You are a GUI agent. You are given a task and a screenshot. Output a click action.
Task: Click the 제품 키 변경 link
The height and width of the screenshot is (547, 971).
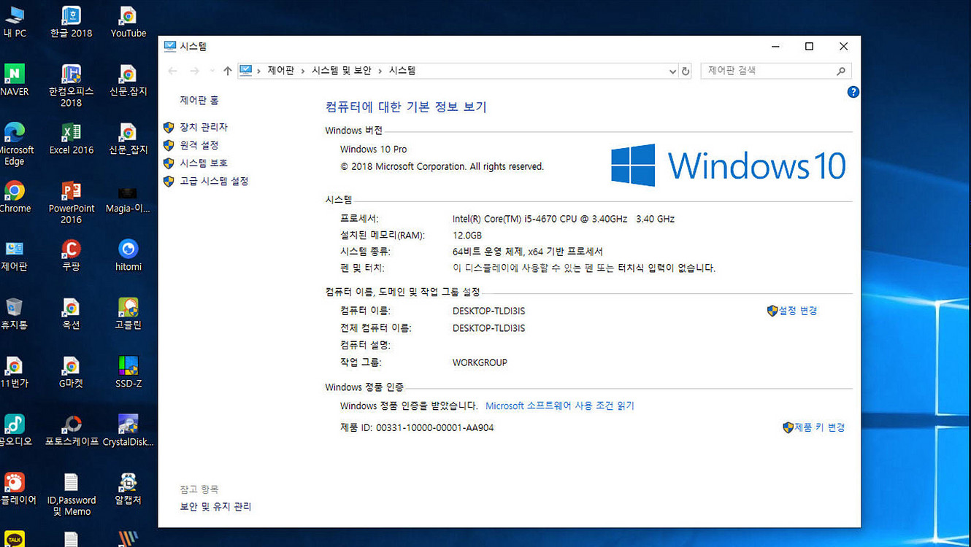click(x=819, y=427)
